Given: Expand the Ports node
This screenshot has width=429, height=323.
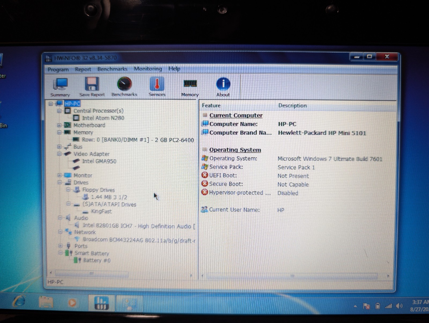Looking at the screenshot, I should (x=60, y=246).
